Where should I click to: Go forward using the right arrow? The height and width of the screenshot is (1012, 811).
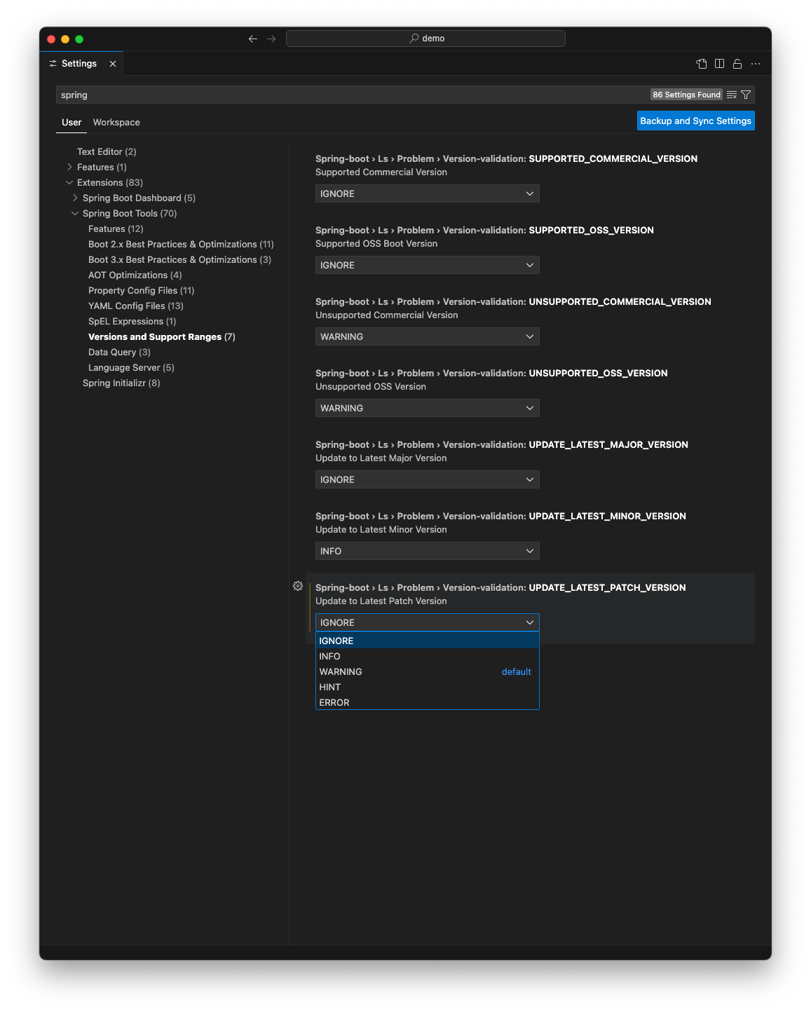click(x=271, y=39)
